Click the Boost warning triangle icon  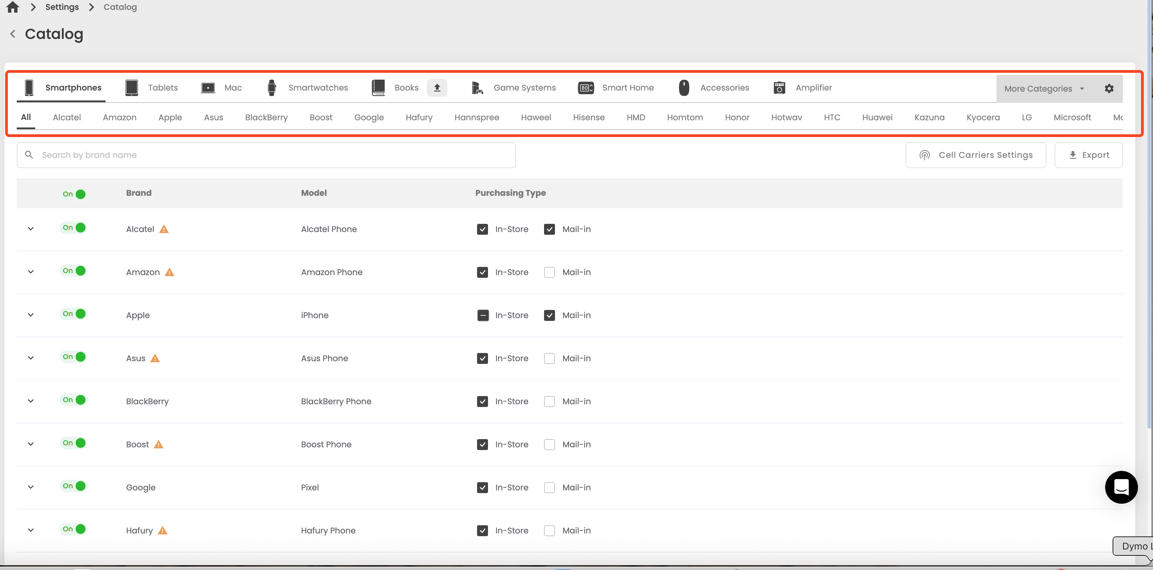pyautogui.click(x=159, y=444)
